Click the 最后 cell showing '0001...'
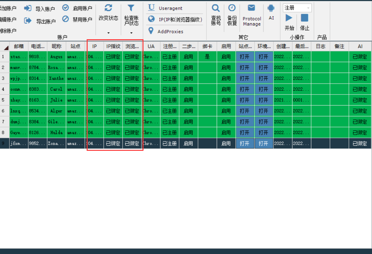 [x=301, y=100]
